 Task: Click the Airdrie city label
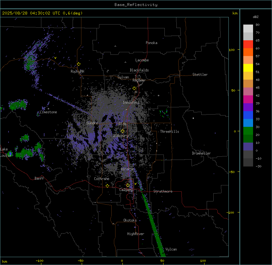click(x=127, y=169)
